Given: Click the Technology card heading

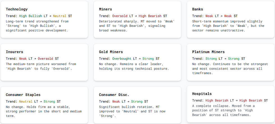Looking at the screenshot, I should [17, 9].
